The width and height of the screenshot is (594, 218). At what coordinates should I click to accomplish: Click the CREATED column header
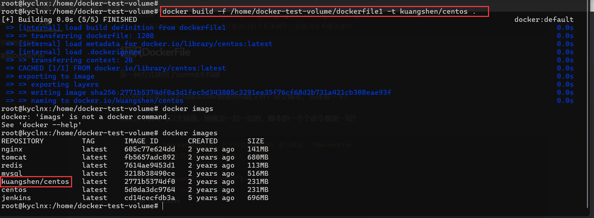point(202,141)
